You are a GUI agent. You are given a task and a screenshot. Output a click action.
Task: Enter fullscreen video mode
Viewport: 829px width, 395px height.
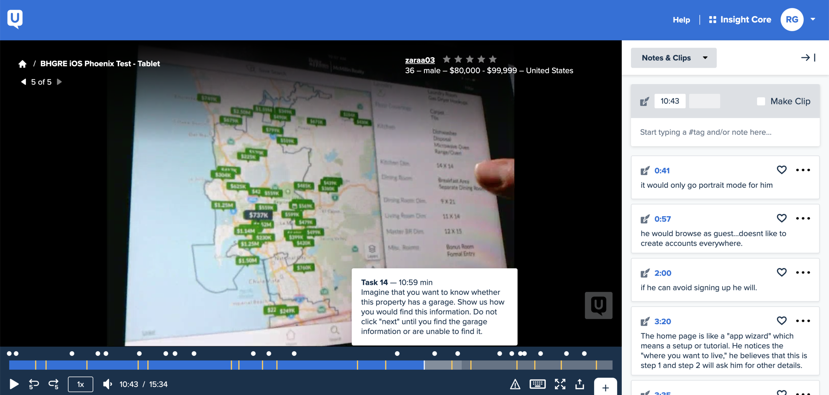pos(560,384)
